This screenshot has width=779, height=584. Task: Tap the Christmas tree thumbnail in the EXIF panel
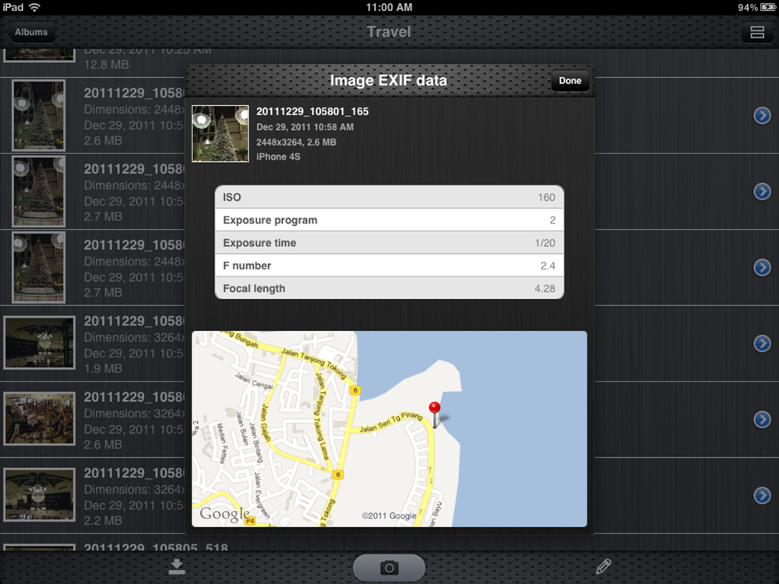pyautogui.click(x=220, y=134)
